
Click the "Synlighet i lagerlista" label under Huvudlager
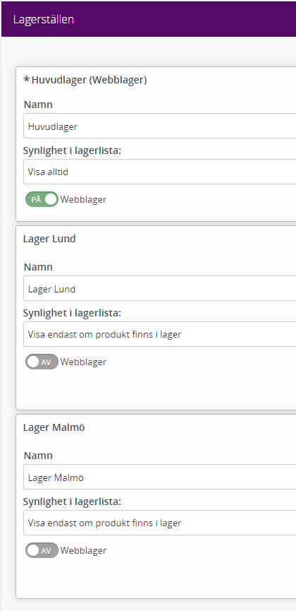pyautogui.click(x=73, y=150)
